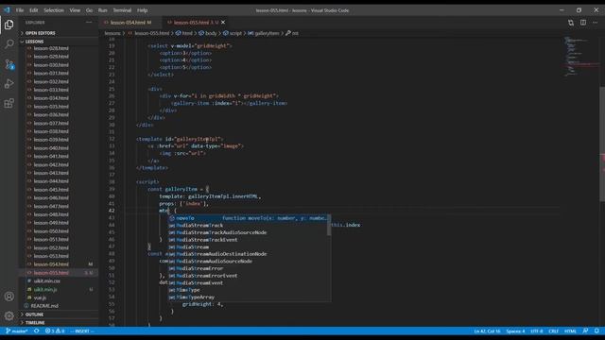Open the Go menu
This screenshot has height=340, width=605.
click(x=89, y=10)
